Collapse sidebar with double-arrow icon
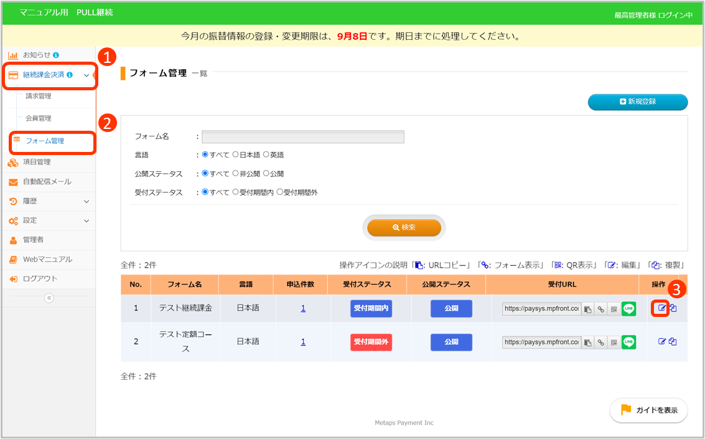The width and height of the screenshot is (705, 439). click(49, 298)
